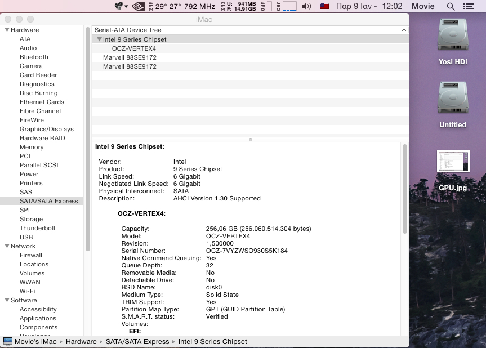Viewport: 486px width, 348px height.
Task: Select Diagnostics in the sidebar
Action: (x=37, y=84)
